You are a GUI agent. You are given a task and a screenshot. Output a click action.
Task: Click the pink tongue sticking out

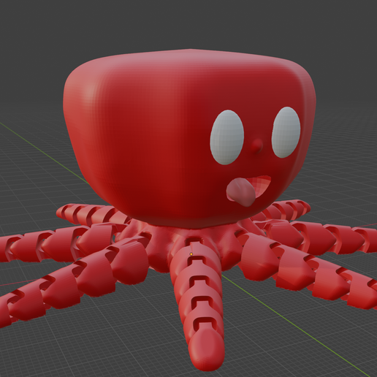241,192
